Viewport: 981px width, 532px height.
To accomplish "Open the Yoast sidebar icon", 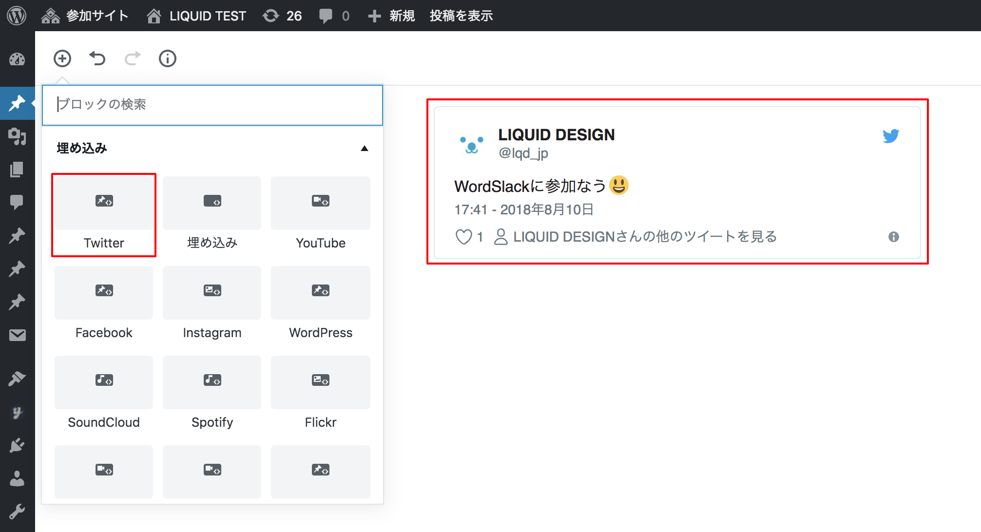I will (17, 413).
